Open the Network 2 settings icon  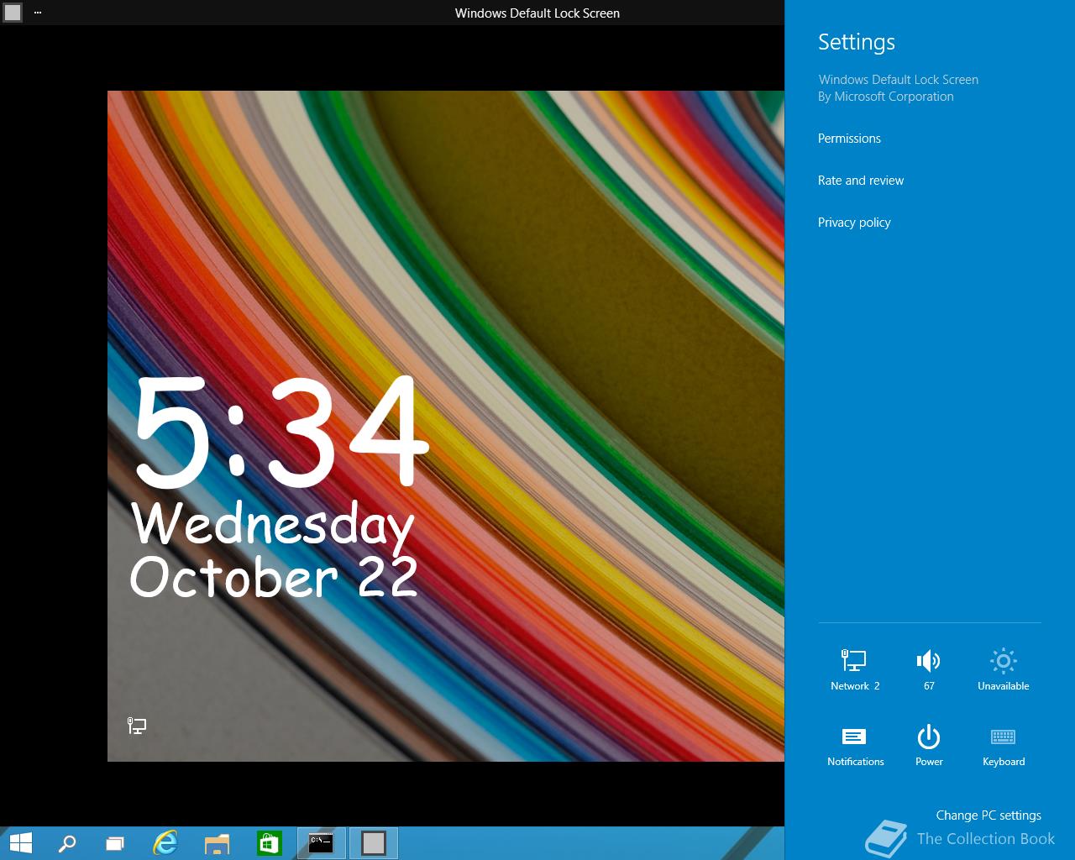coord(855,669)
